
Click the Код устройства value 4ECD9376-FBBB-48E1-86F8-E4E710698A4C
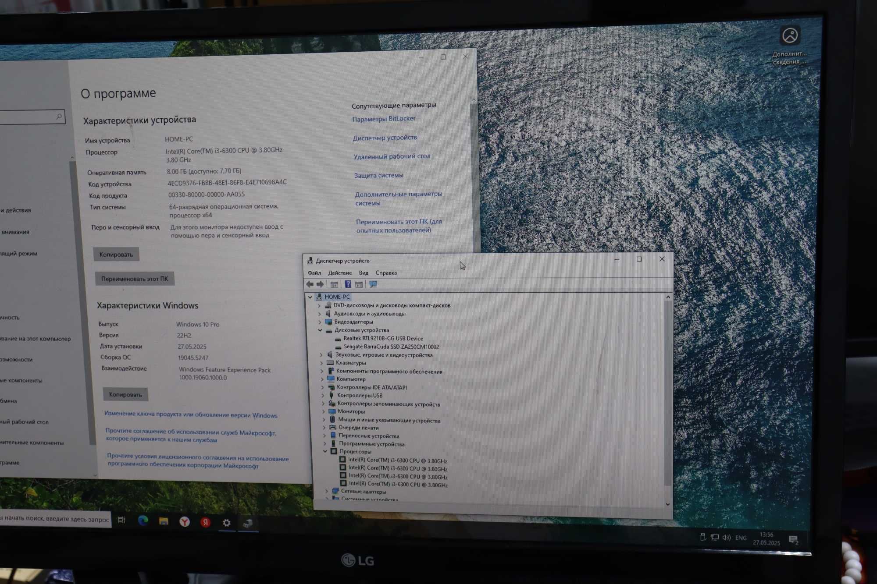tap(227, 182)
